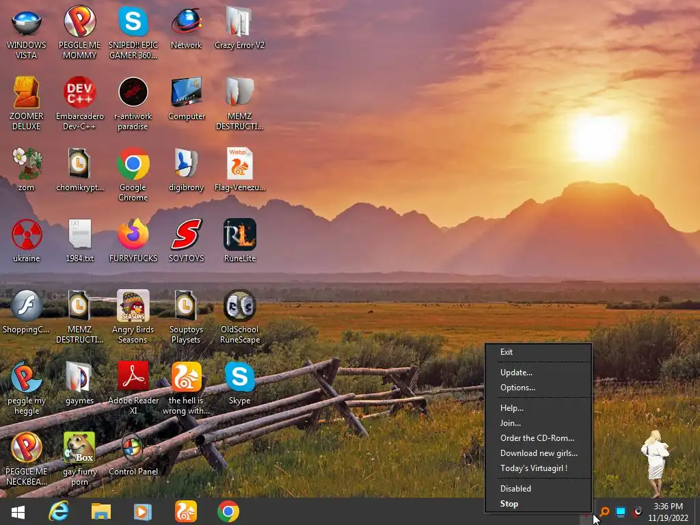700x525 pixels.
Task: Open the media player taskbar icon
Action: click(142, 511)
